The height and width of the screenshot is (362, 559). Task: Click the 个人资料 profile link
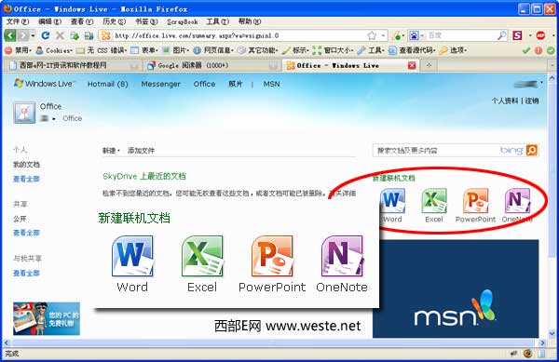[504, 101]
